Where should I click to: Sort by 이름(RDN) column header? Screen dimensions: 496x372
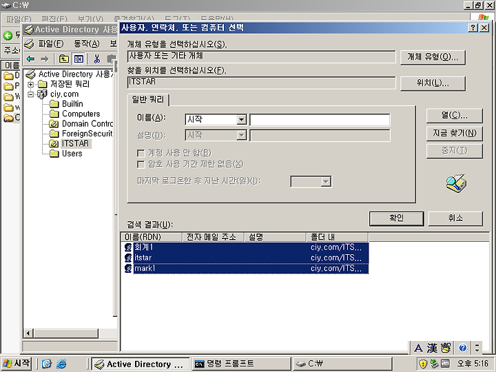point(152,237)
